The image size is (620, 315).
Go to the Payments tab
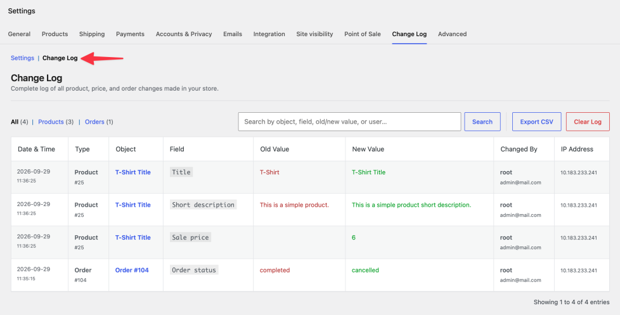point(130,34)
